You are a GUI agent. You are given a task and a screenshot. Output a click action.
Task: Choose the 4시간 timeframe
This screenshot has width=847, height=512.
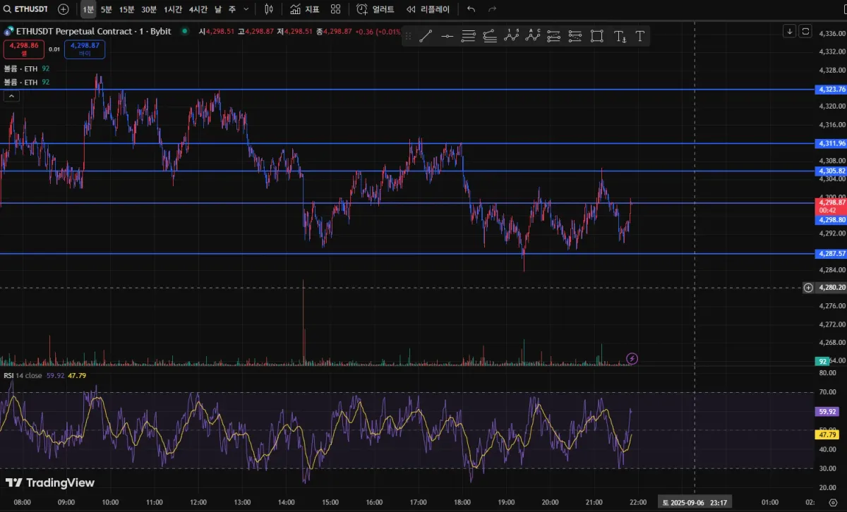point(199,9)
